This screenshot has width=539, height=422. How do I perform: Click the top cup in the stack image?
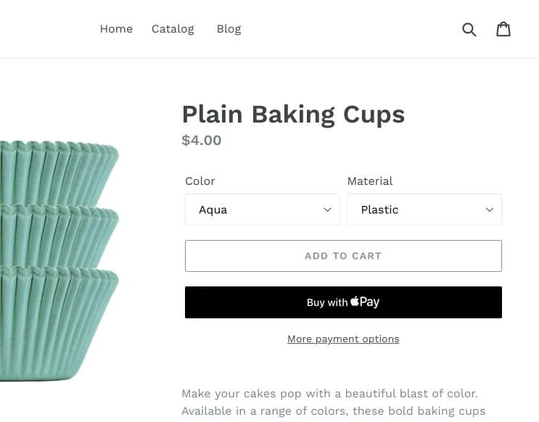point(59,172)
